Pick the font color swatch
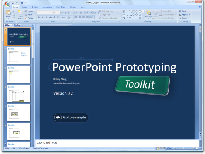This screenshot has width=205, height=154. [x=69, y=17]
